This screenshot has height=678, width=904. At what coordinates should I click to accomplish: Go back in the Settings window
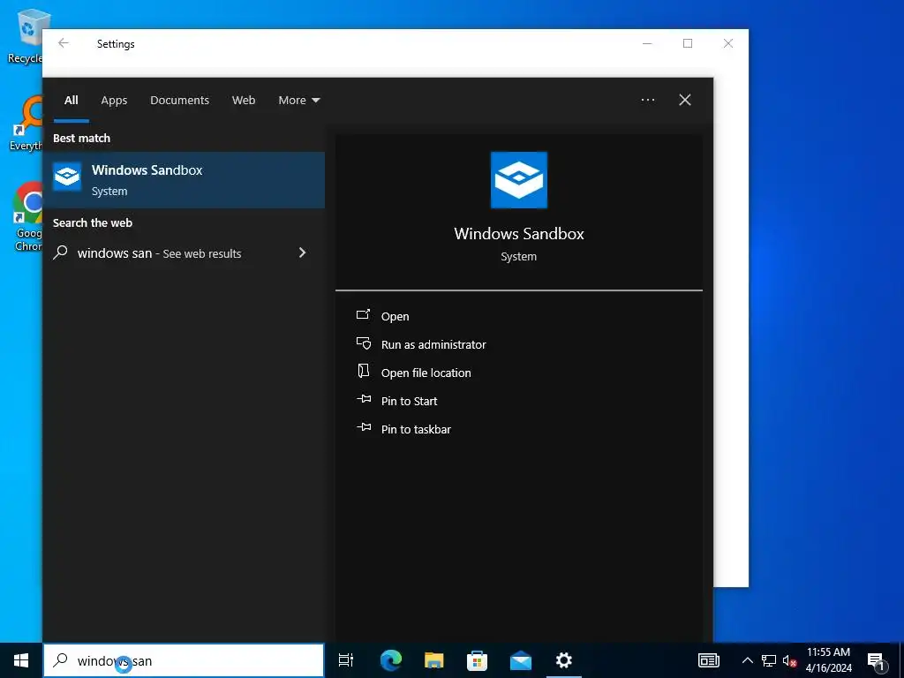tap(64, 43)
